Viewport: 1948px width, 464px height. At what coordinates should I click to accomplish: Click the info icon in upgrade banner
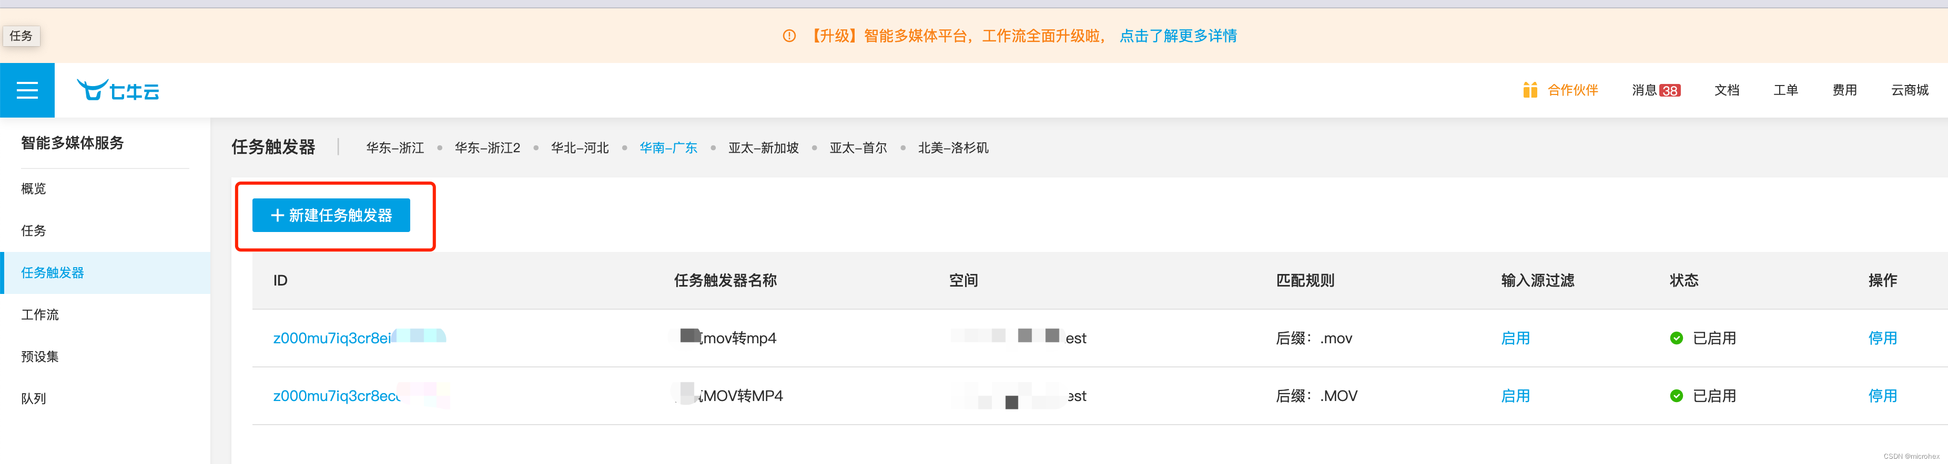point(789,36)
